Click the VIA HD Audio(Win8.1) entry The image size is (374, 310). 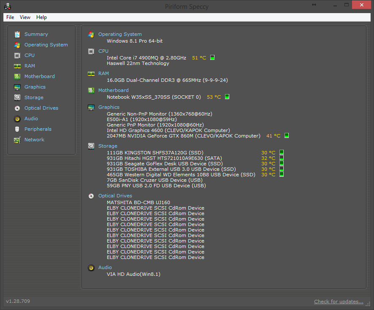coord(133,274)
